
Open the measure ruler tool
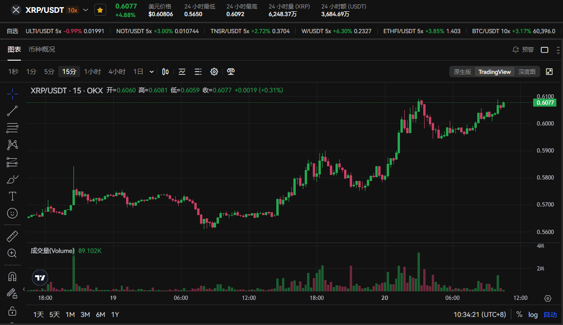pos(13,235)
